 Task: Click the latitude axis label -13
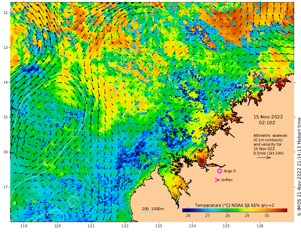coord(5,47)
